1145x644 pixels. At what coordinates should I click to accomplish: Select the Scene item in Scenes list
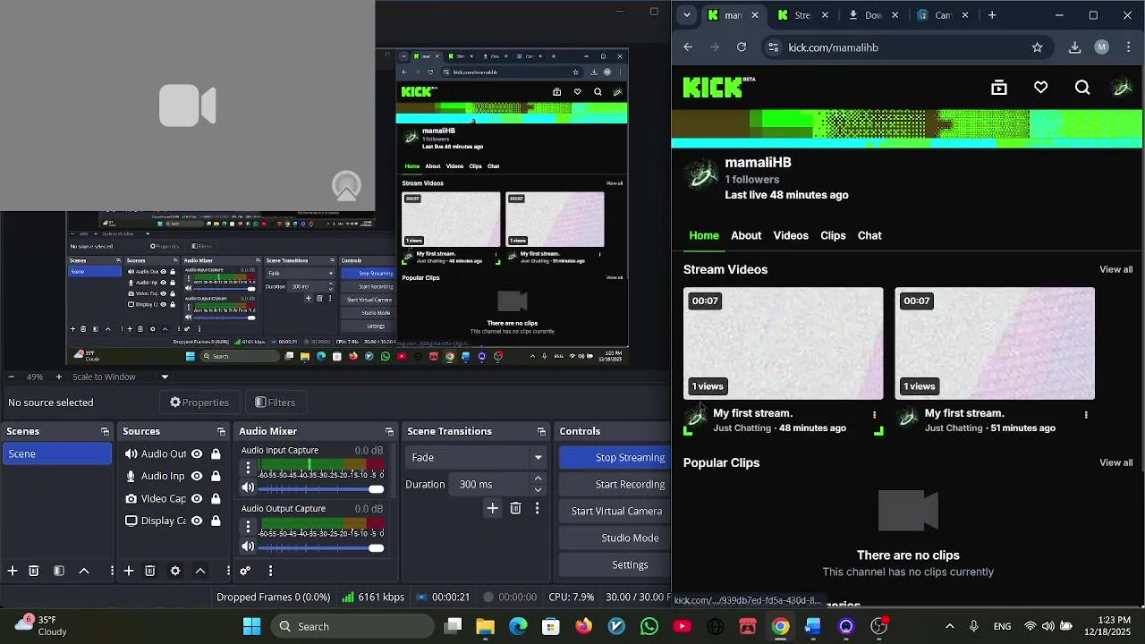point(57,453)
